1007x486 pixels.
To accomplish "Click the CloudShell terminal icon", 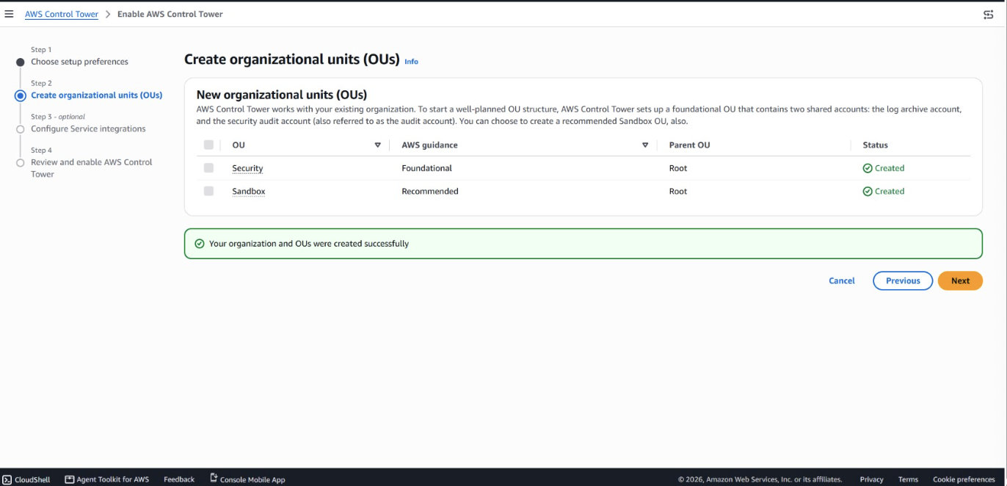I will pyautogui.click(x=7, y=479).
